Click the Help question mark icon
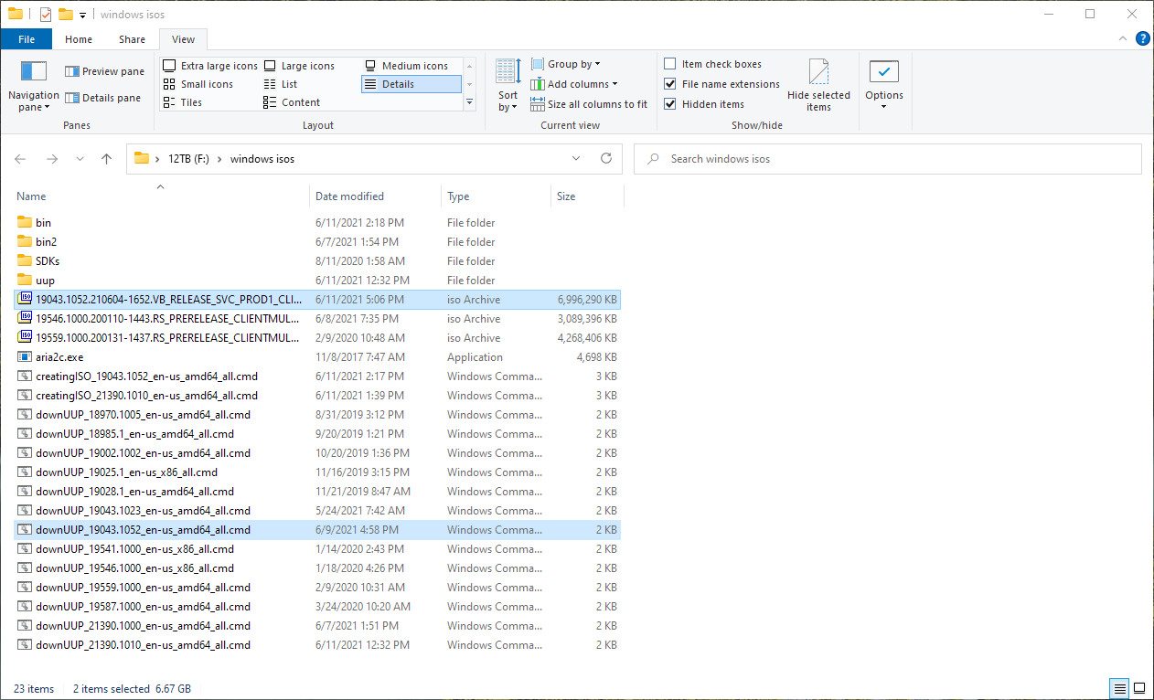 click(1142, 38)
